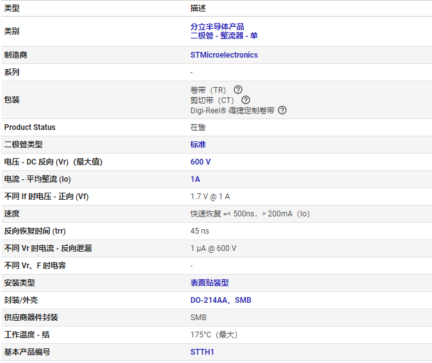Click the 卷带 (TR) packaging text

pyautogui.click(x=209, y=90)
